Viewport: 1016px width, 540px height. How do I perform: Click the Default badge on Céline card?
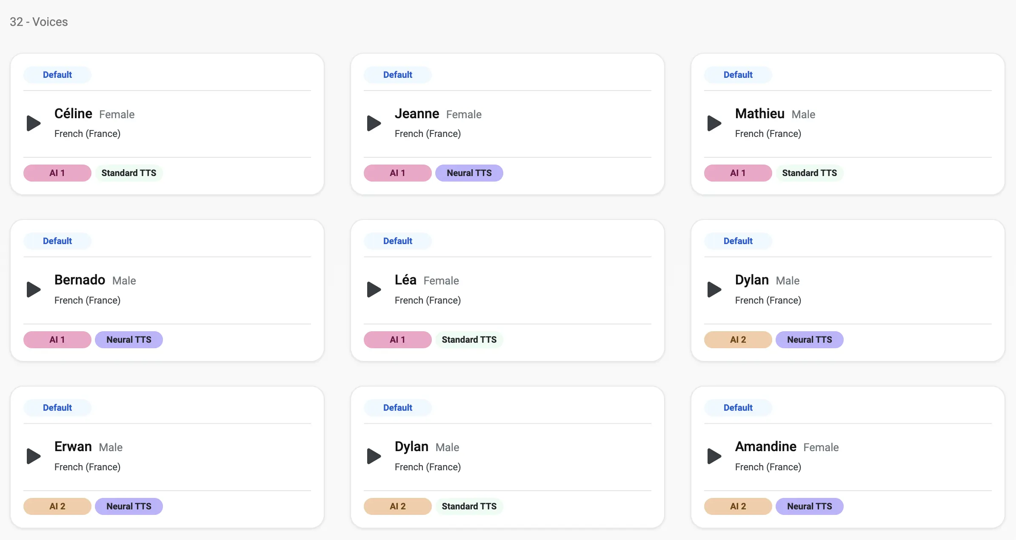point(57,75)
